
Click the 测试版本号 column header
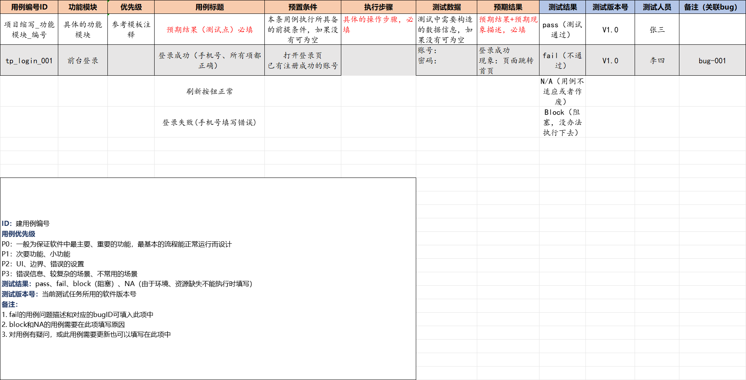(610, 7)
